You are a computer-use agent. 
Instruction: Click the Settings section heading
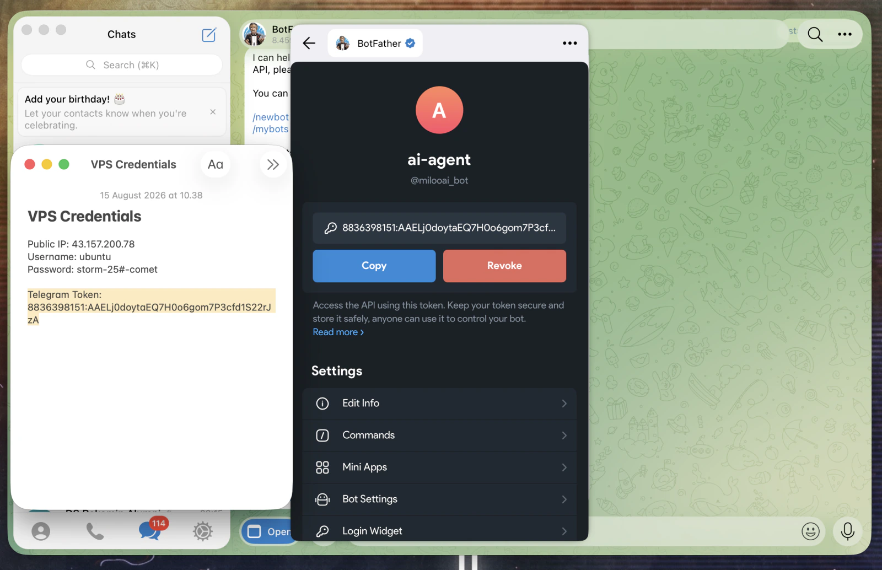[x=337, y=371]
